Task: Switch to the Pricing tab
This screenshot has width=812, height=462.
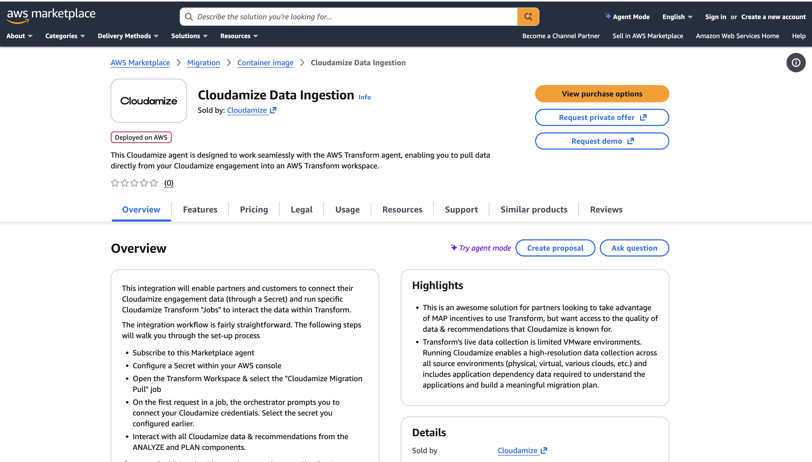Action: pyautogui.click(x=254, y=210)
